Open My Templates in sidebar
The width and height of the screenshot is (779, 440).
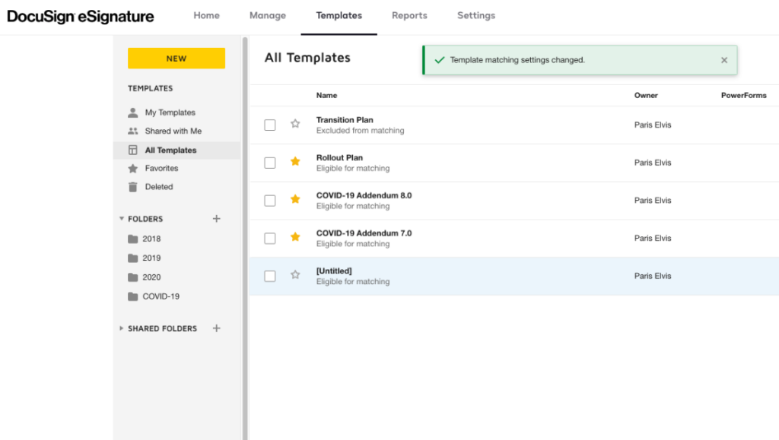170,112
